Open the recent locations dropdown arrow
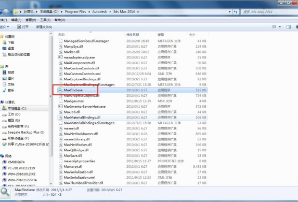 [11, 12]
